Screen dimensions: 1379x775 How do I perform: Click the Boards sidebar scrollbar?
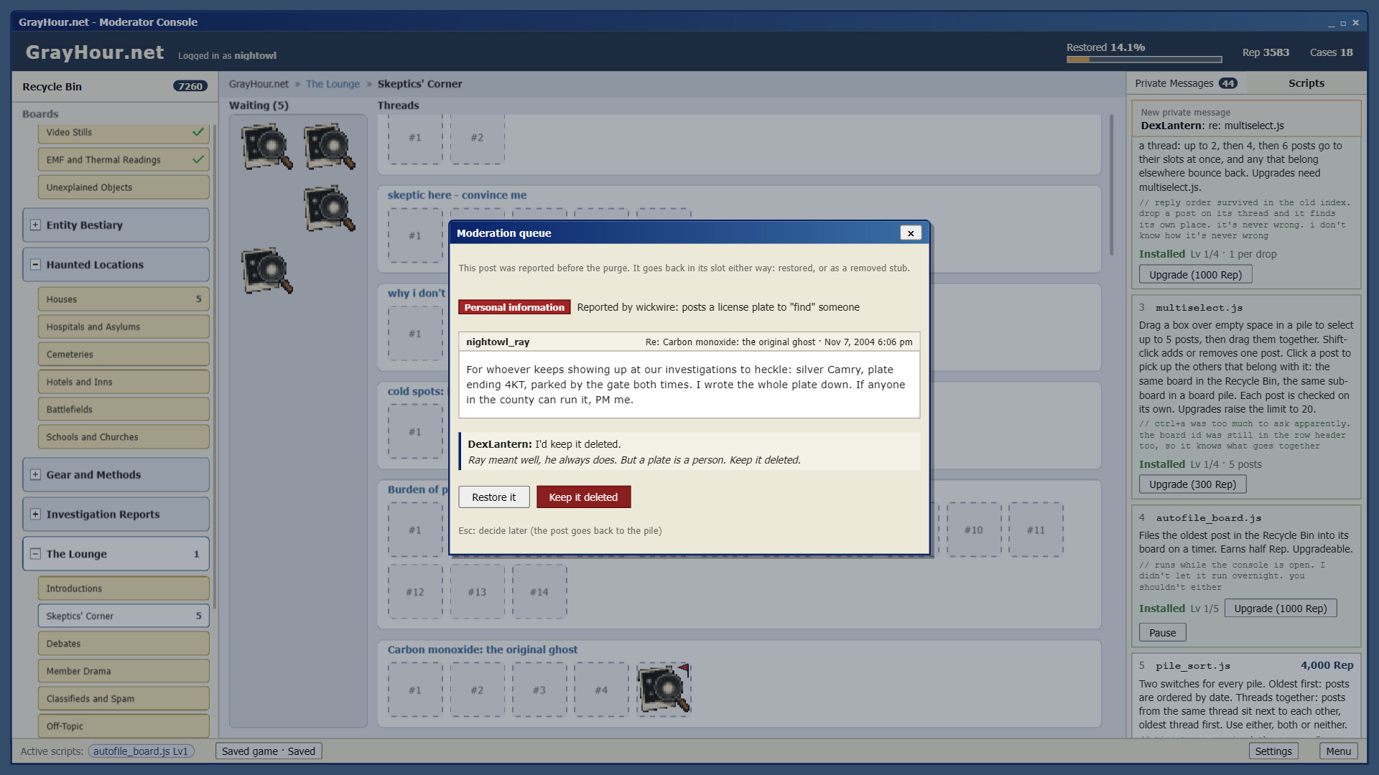click(x=214, y=367)
